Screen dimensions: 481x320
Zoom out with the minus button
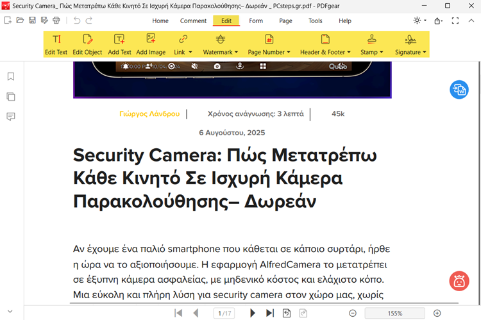pyautogui.click(x=353, y=313)
